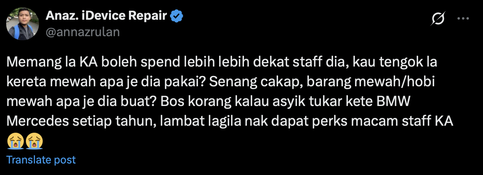
Task: Open the @annazrulan handle profile link
Action: pyautogui.click(x=83, y=32)
